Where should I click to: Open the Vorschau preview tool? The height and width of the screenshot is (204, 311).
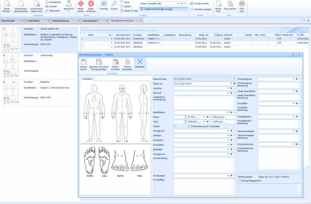(104, 4)
